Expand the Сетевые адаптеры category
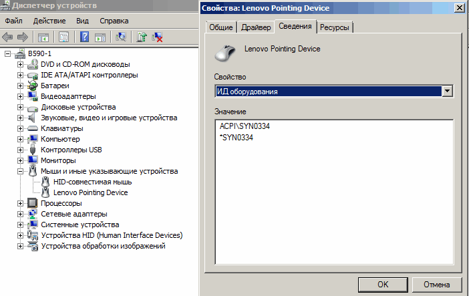This screenshot has height=296, width=469. (20, 214)
